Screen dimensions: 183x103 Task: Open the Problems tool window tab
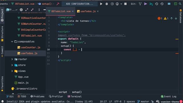pos(37,96)
